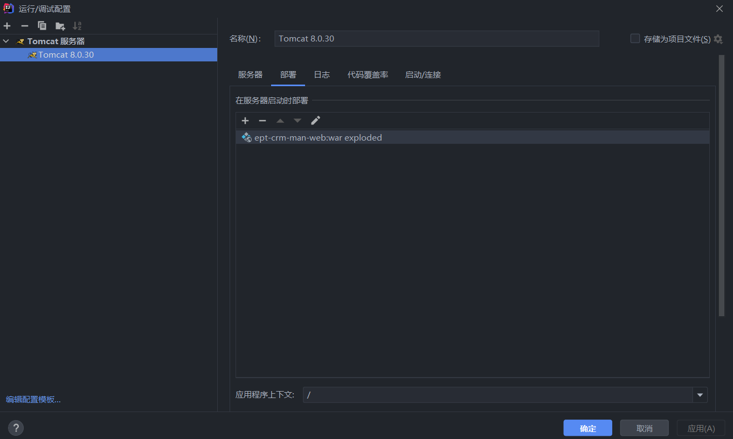Collapse the Tomcat 服务器 tree node
Screen dimensions: 733x439
(5, 41)
